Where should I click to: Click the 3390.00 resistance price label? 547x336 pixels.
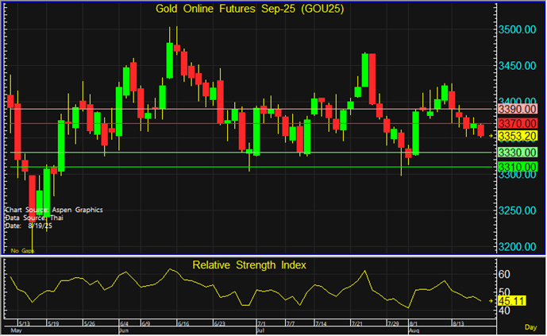(x=518, y=108)
